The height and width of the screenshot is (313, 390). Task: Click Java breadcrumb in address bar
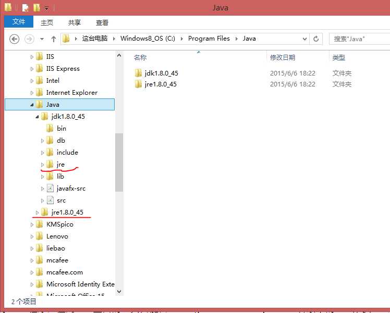249,39
